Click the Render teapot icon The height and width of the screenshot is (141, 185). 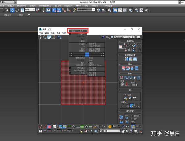tap(146, 10)
